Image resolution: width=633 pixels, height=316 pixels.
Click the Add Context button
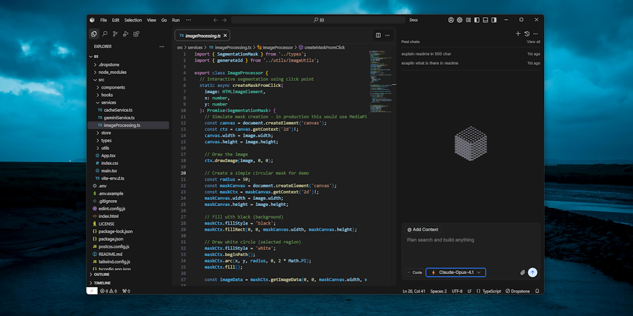[x=423, y=230]
